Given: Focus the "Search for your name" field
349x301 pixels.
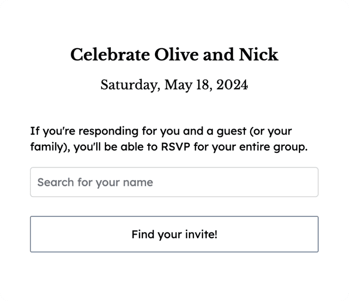Looking at the screenshot, I should 174,182.
